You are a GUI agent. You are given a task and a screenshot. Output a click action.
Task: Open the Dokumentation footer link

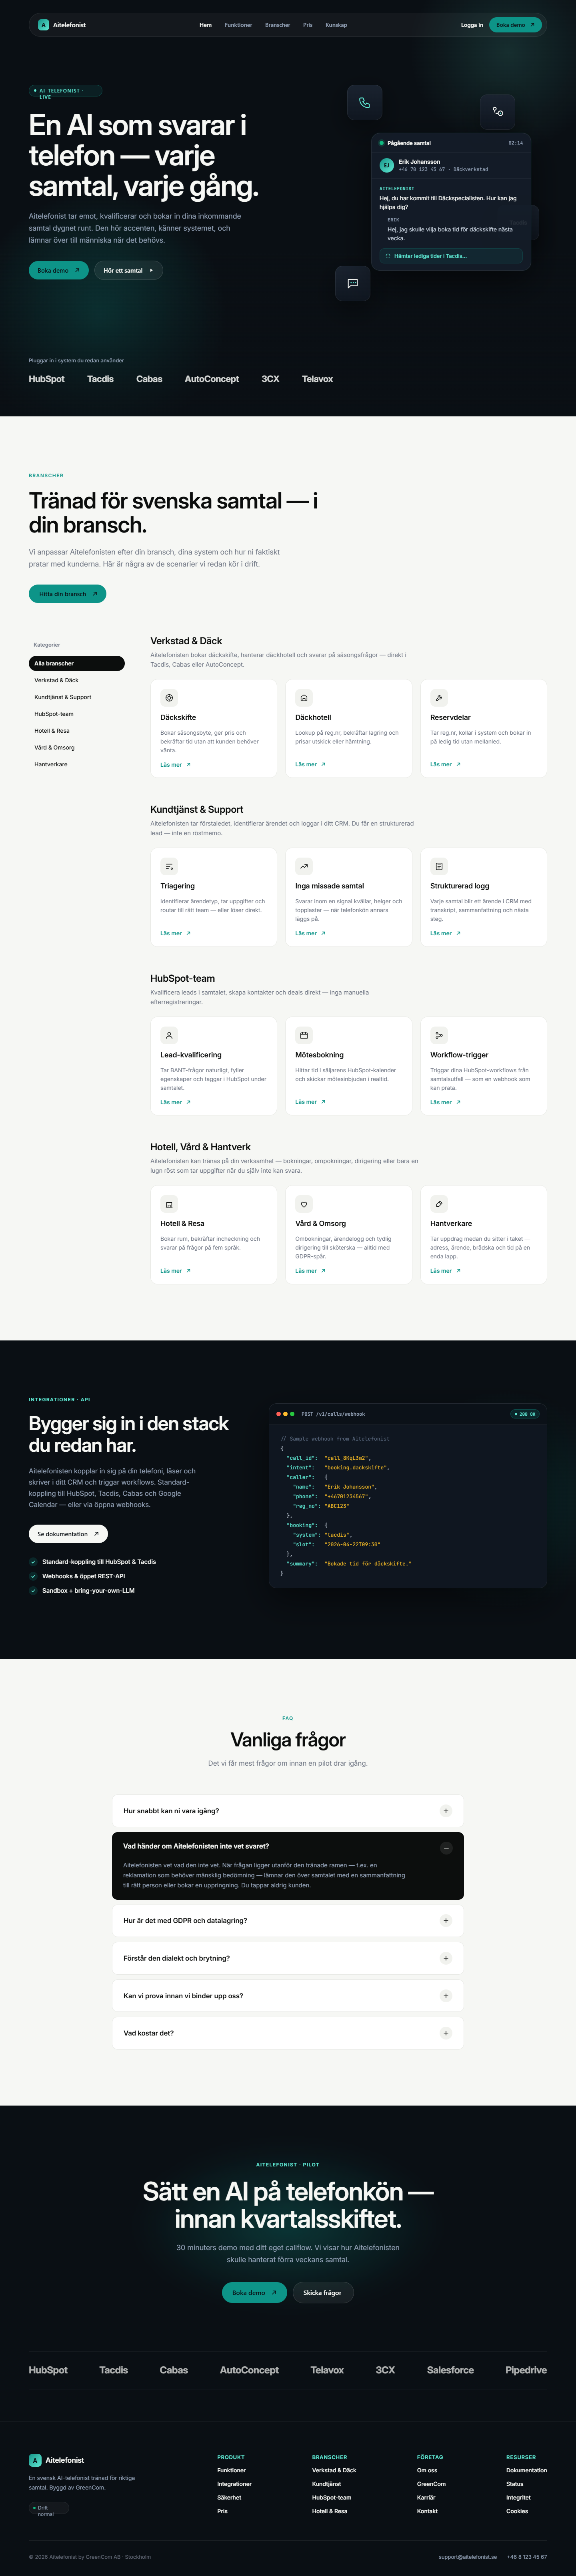click(526, 2470)
